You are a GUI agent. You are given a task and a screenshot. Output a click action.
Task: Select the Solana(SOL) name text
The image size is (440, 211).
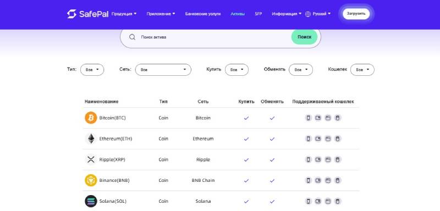(x=113, y=201)
